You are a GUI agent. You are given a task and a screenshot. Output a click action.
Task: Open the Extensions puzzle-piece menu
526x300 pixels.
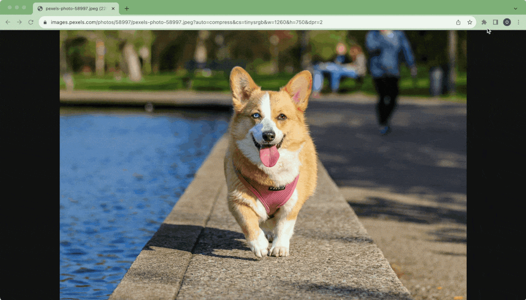click(484, 22)
